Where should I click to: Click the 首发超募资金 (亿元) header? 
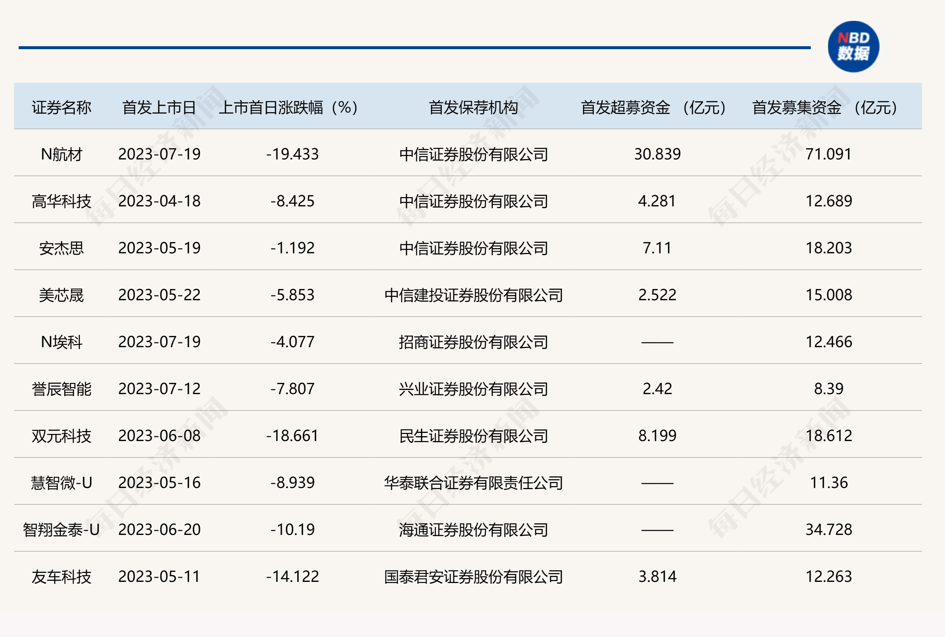click(654, 108)
